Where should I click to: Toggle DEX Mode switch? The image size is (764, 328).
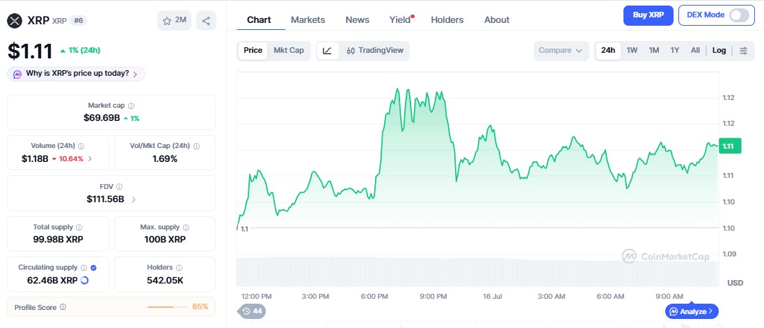tap(739, 15)
